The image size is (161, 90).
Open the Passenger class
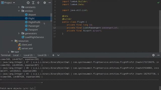(x=34, y=26)
